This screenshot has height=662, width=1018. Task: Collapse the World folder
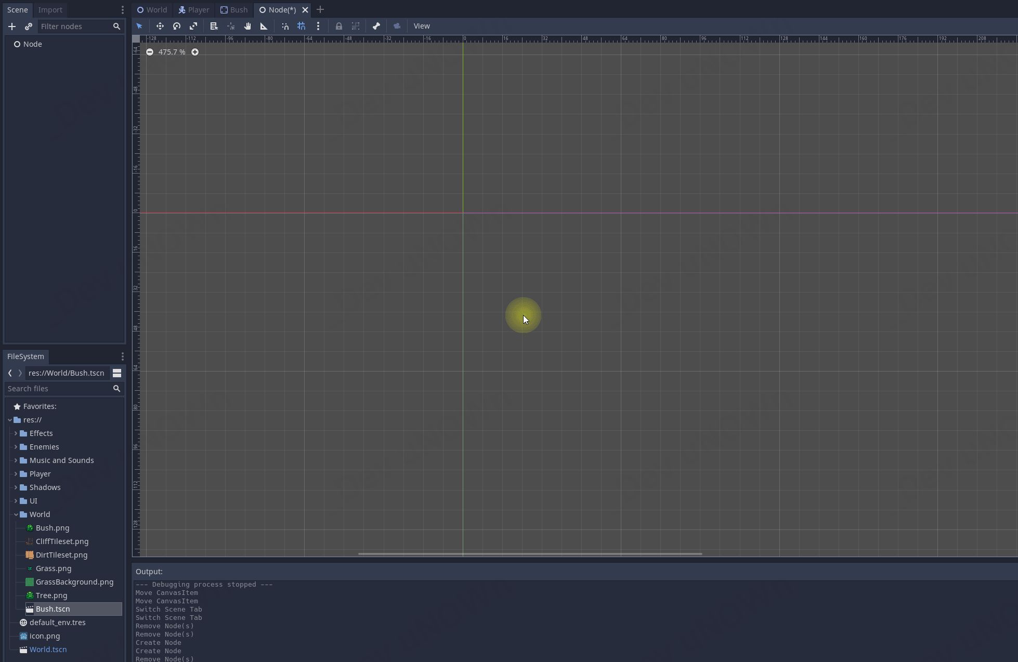click(16, 514)
